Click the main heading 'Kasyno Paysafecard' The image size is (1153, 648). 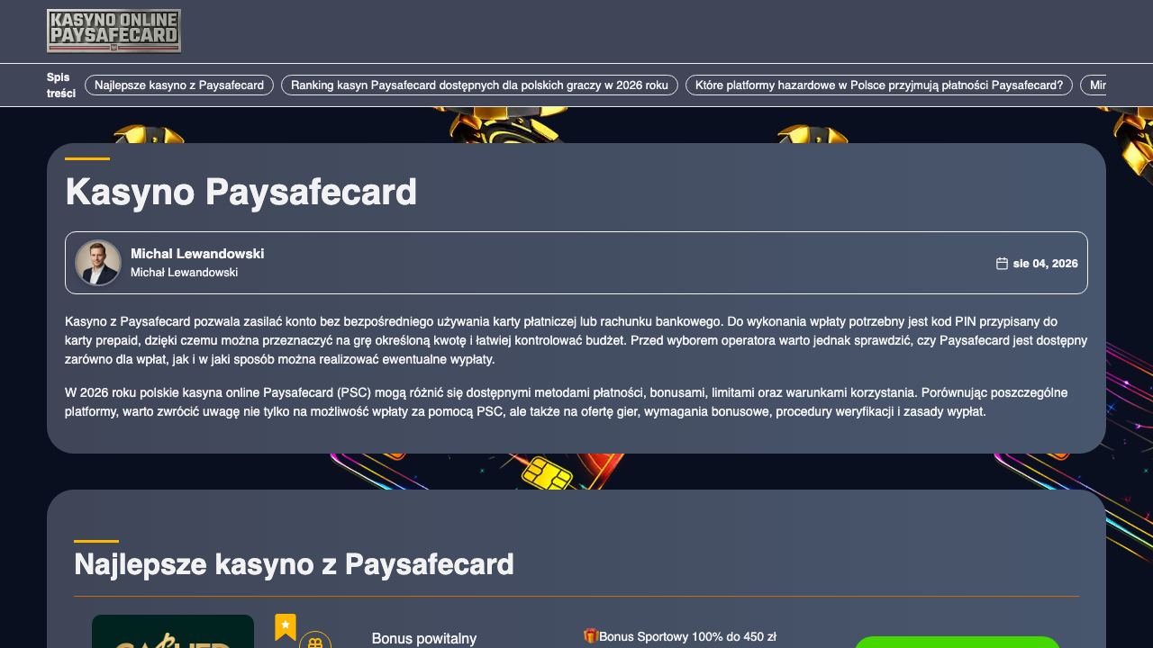coord(241,192)
